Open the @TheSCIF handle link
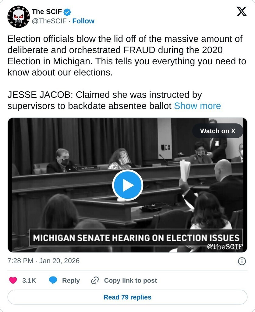255x312 pixels. (x=49, y=21)
